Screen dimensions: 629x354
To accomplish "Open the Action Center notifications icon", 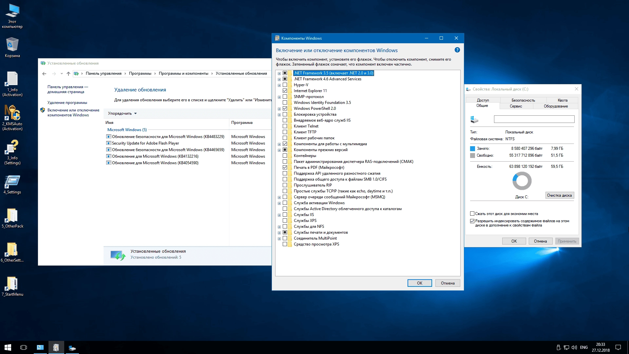I will 618,347.
